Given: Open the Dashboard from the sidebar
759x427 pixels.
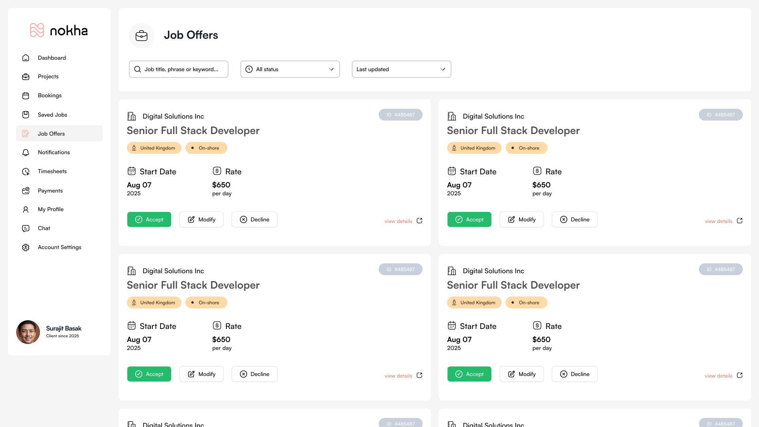Looking at the screenshot, I should 51,58.
